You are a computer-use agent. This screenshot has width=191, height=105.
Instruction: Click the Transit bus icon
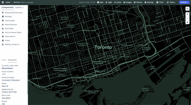(3, 40)
